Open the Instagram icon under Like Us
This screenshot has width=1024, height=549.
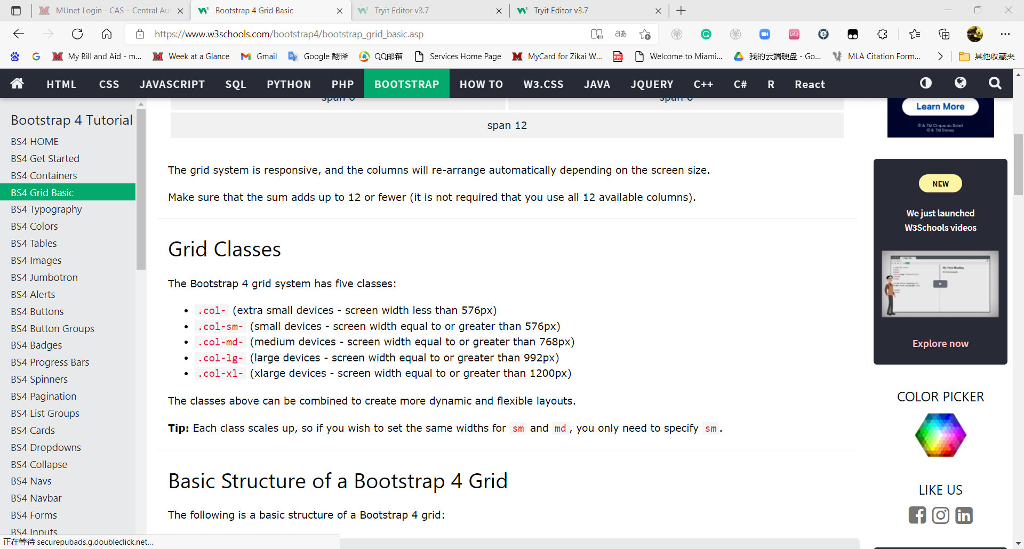click(941, 515)
